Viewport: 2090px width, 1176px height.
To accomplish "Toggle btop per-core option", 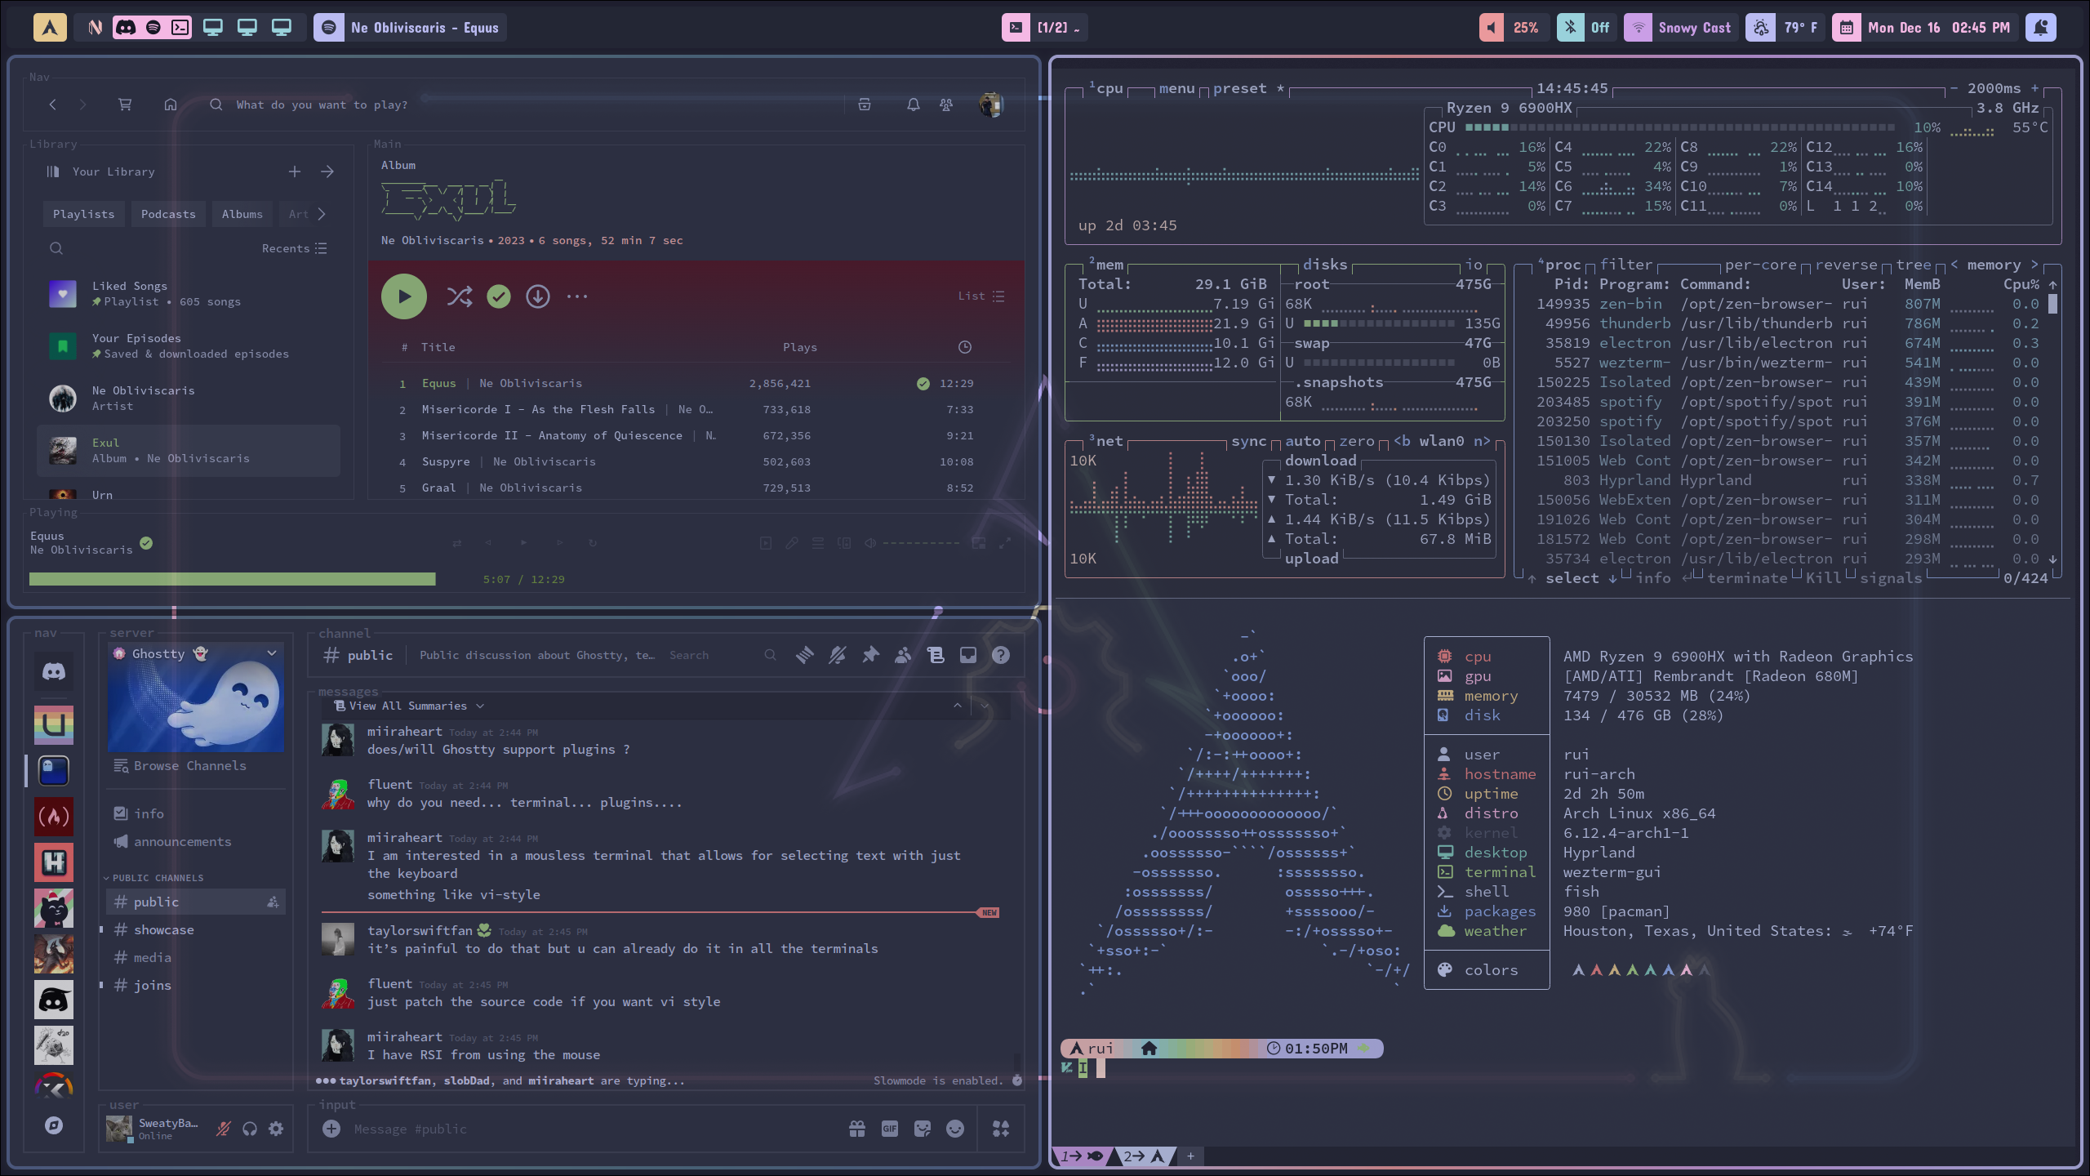I will (x=1760, y=265).
